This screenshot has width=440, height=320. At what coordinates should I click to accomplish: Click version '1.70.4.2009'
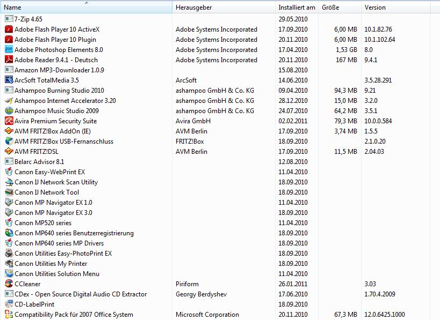pyautogui.click(x=380, y=294)
